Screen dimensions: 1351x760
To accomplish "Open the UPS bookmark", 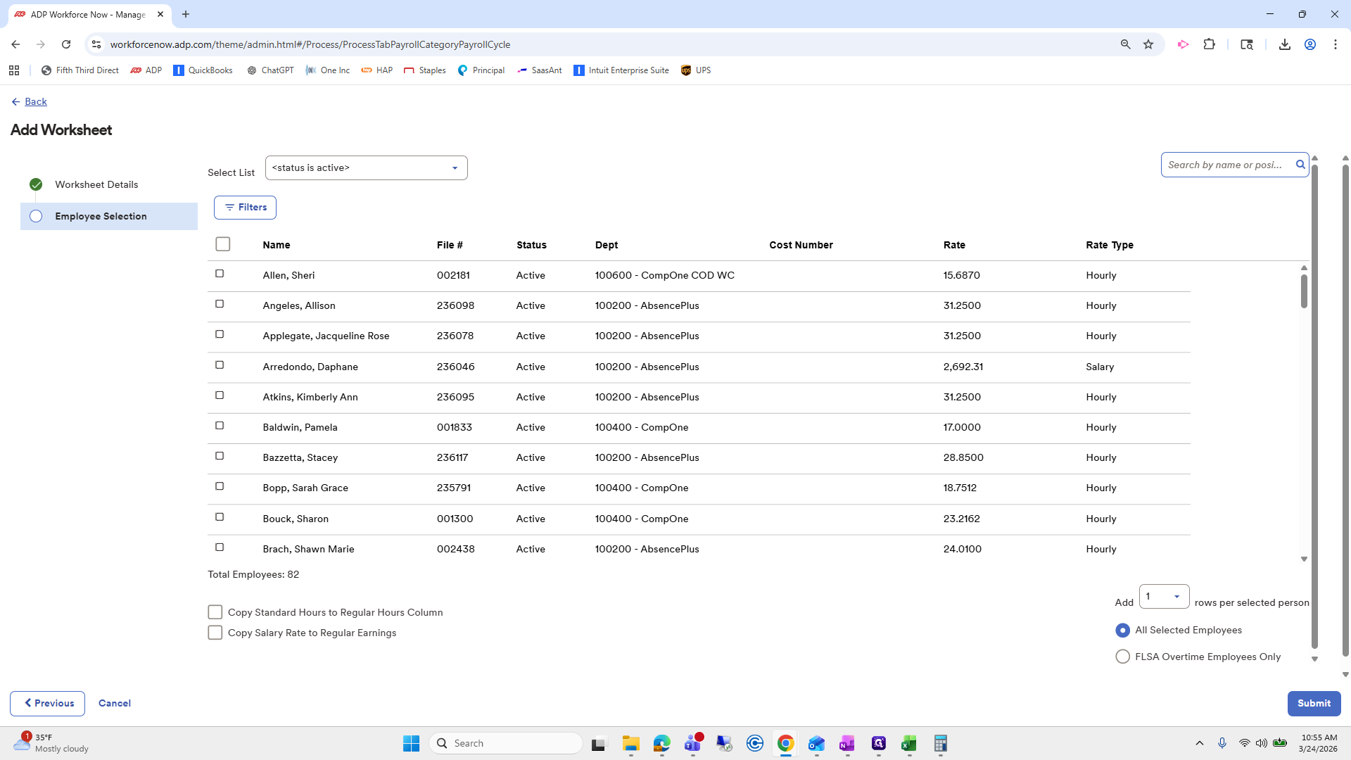I will point(695,70).
